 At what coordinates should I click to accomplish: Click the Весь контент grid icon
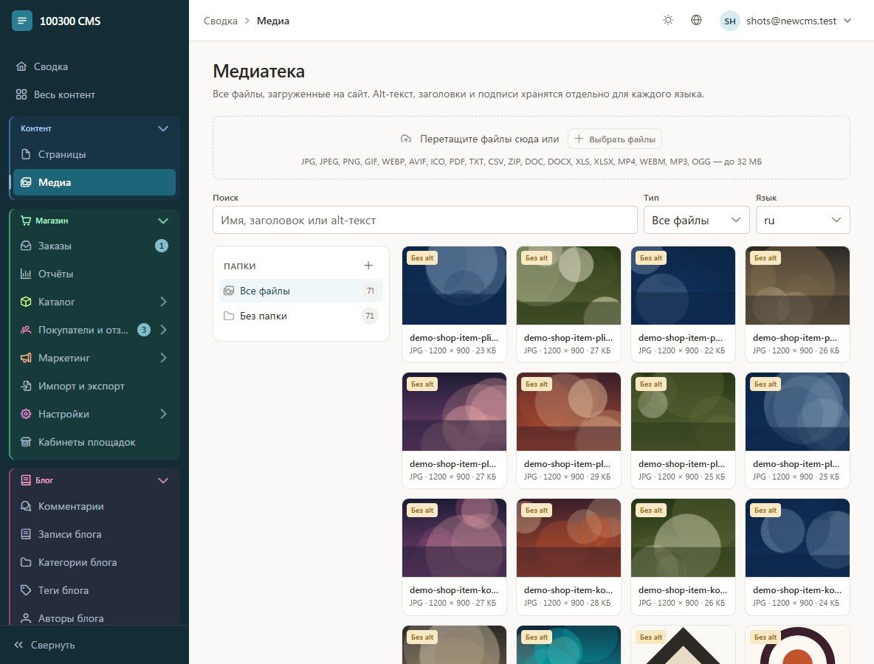(x=21, y=94)
